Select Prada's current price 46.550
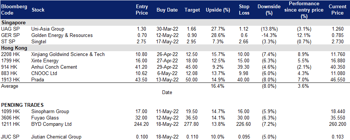The height and width of the screenshot is (140, 350). tap(338, 80)
